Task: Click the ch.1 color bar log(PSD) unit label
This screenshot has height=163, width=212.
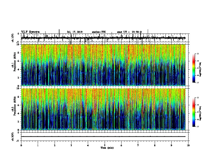Action: coord(200,70)
